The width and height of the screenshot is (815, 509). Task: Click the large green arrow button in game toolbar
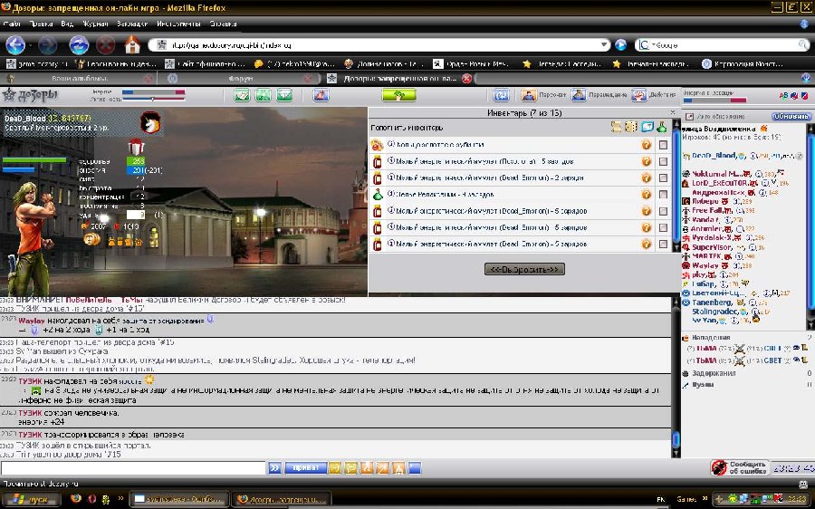click(398, 95)
